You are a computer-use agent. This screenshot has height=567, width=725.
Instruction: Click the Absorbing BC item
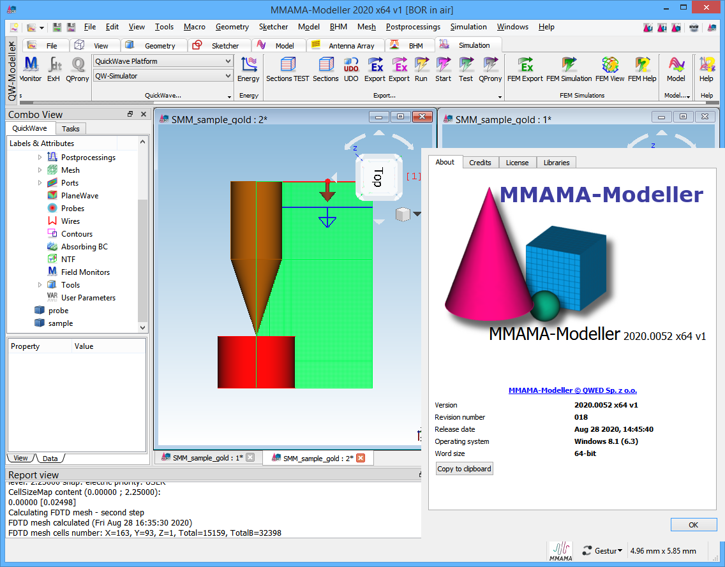tap(84, 247)
